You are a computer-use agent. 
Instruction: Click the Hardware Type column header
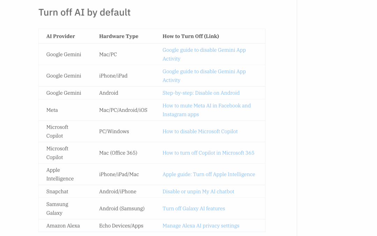(x=119, y=36)
